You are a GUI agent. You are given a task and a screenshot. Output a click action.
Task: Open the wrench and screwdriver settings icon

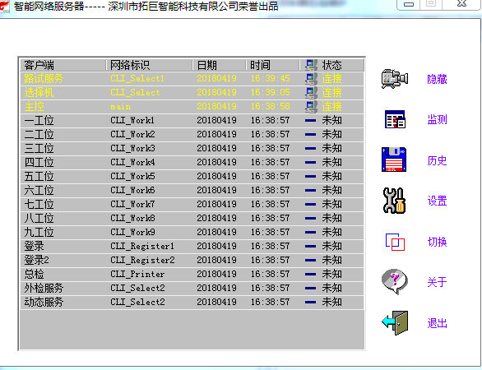tap(394, 201)
